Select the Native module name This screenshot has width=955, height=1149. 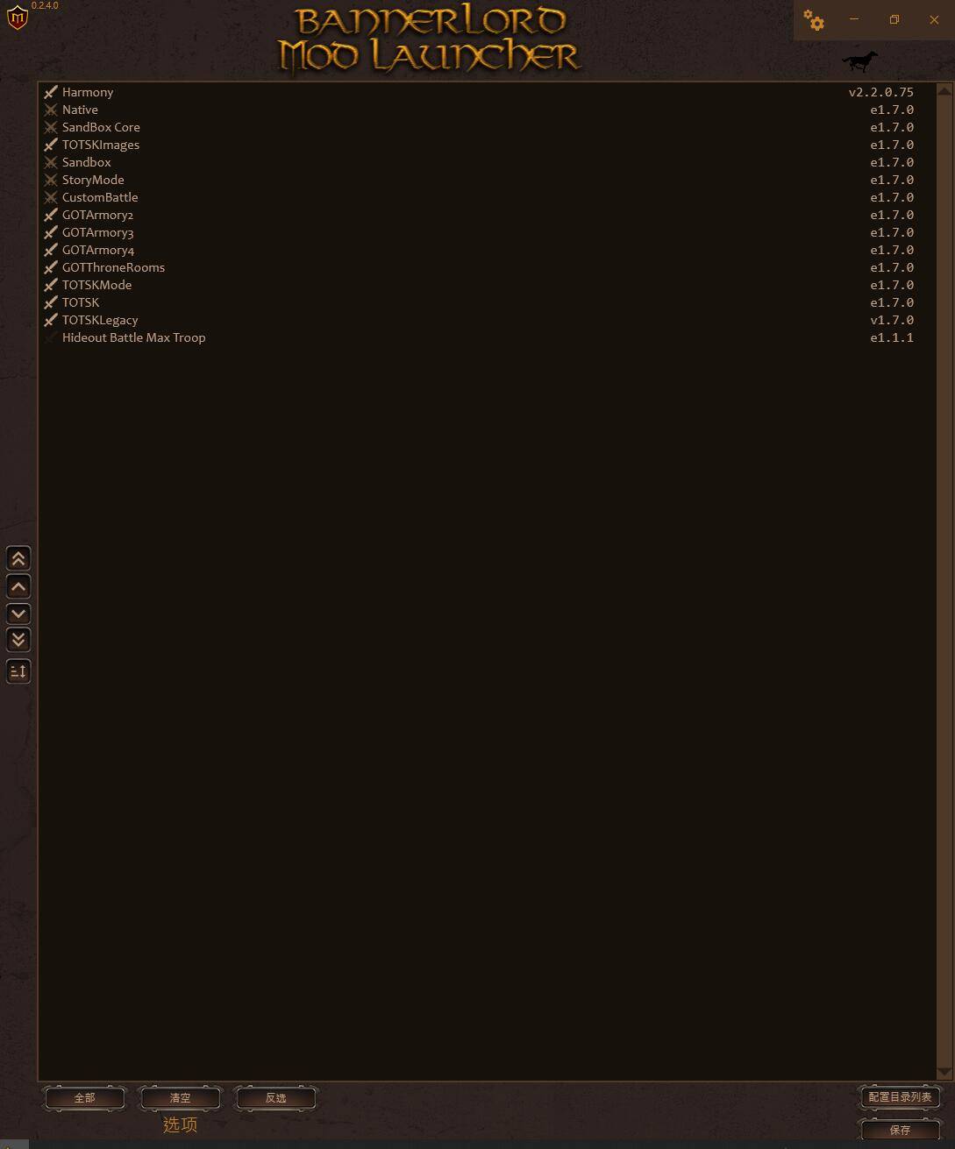[80, 110]
